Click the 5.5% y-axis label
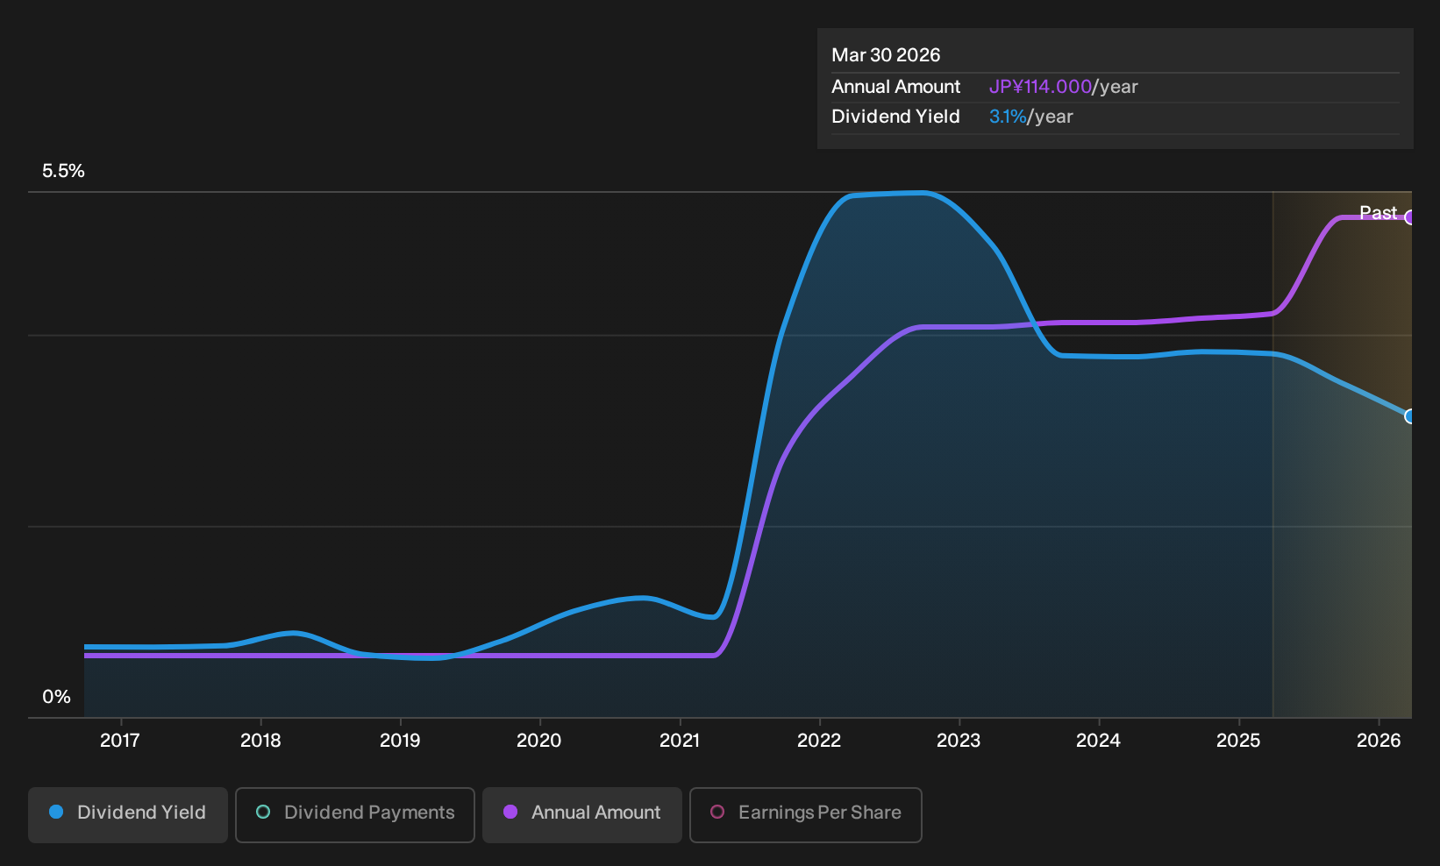This screenshot has height=866, width=1440. [x=63, y=171]
